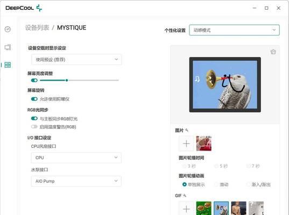Open the AIO Pump port dropdown
This screenshot has height=215, width=289.
point(76,181)
